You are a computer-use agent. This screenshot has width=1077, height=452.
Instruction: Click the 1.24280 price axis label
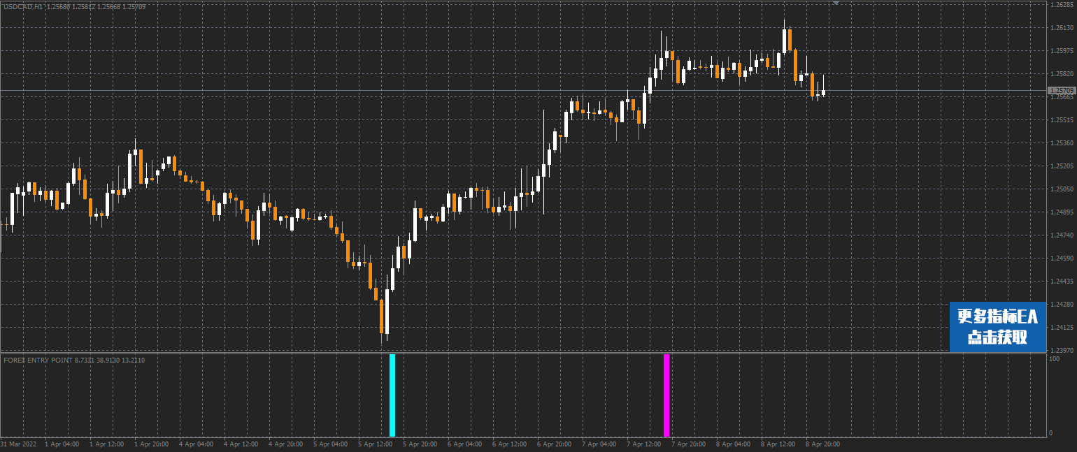[1061, 305]
